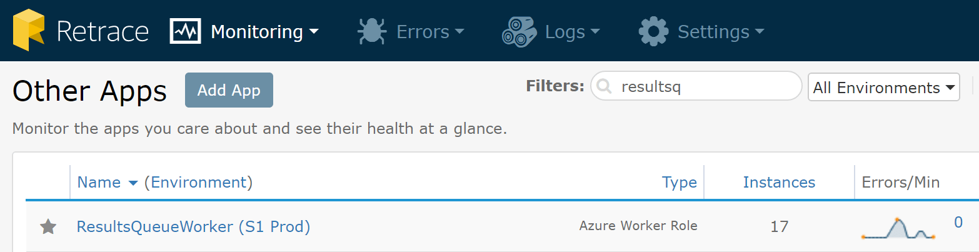Click the Add App button
The image size is (979, 252).
coord(229,90)
